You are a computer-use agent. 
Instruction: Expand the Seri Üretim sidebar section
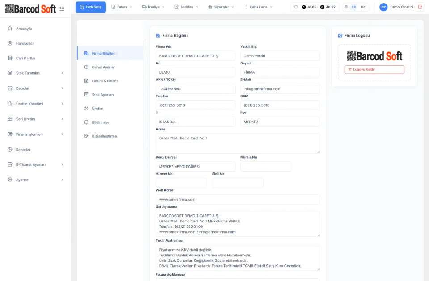pyautogui.click(x=36, y=119)
